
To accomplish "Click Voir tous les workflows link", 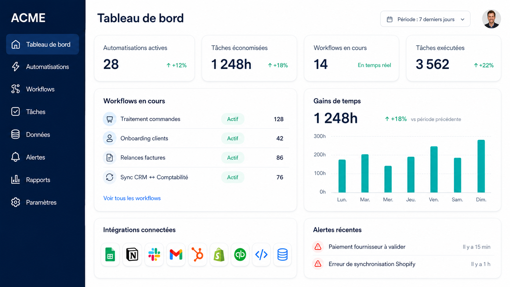I will [132, 198].
